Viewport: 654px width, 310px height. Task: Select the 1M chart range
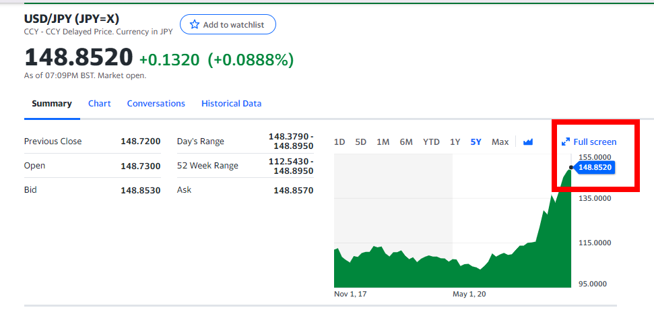(383, 142)
